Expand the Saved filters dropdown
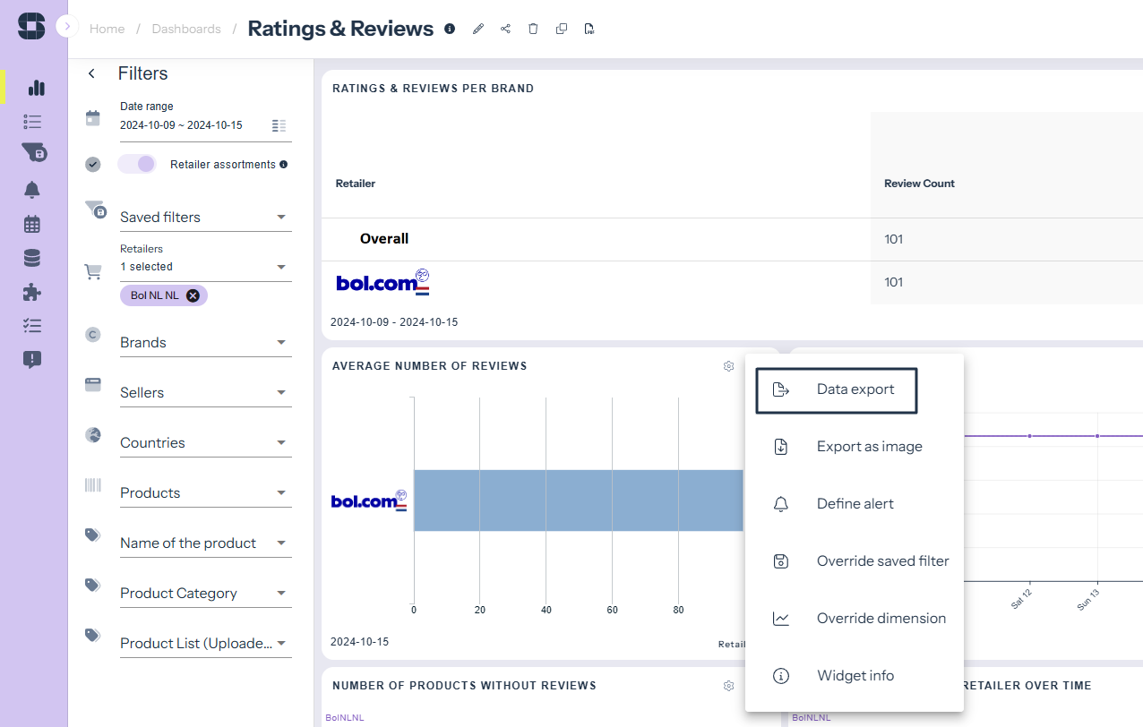 click(x=205, y=217)
